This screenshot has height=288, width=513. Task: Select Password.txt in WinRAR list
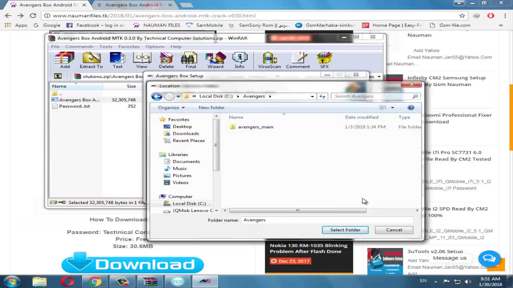[71, 106]
